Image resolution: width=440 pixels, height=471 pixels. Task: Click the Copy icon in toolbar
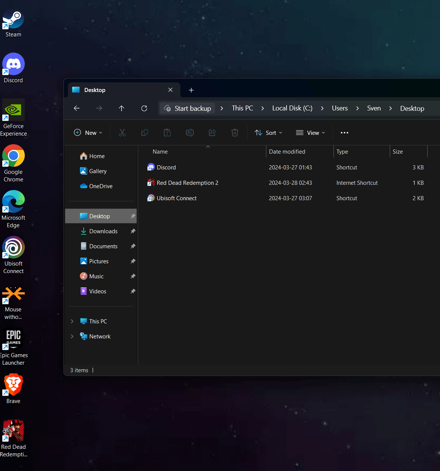pos(145,133)
